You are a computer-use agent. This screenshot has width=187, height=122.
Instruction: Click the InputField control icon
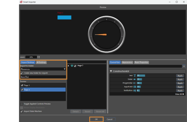[x=135, y=87]
